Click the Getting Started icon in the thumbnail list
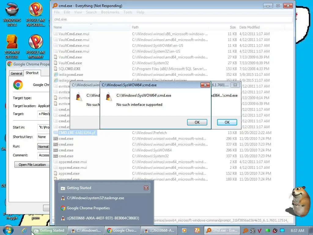Image resolution: width=313 pixels, height=235 pixels. coord(63,188)
